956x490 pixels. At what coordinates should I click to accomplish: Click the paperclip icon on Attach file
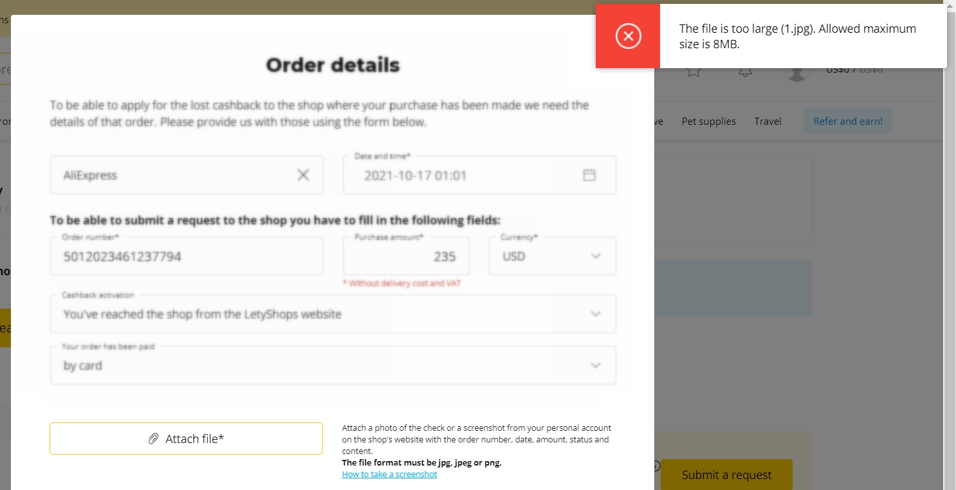[x=153, y=439]
